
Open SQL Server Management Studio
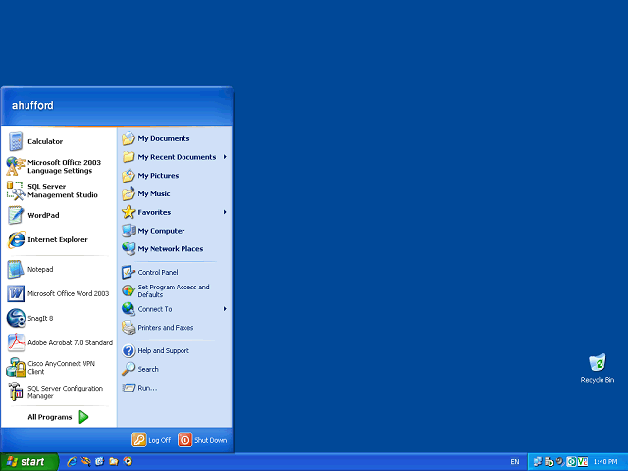[x=59, y=191]
